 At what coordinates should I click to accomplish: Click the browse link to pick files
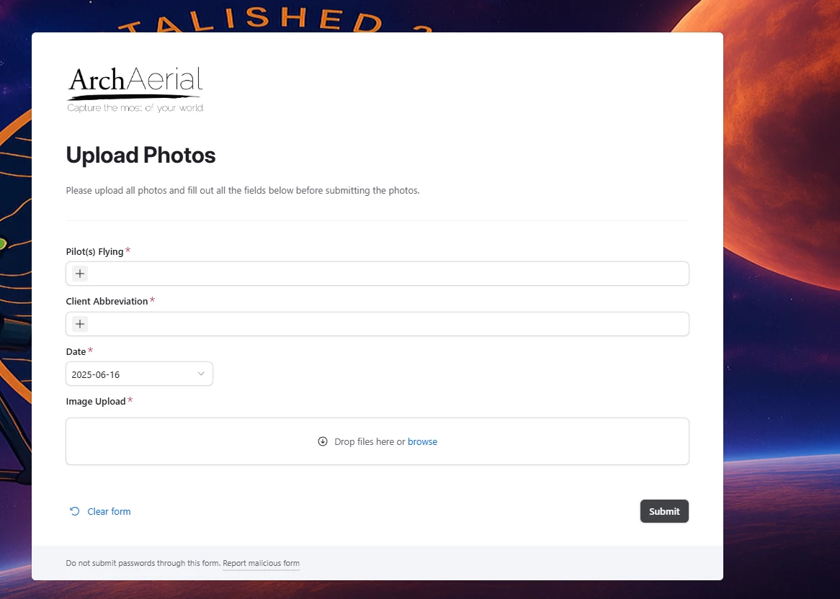422,441
